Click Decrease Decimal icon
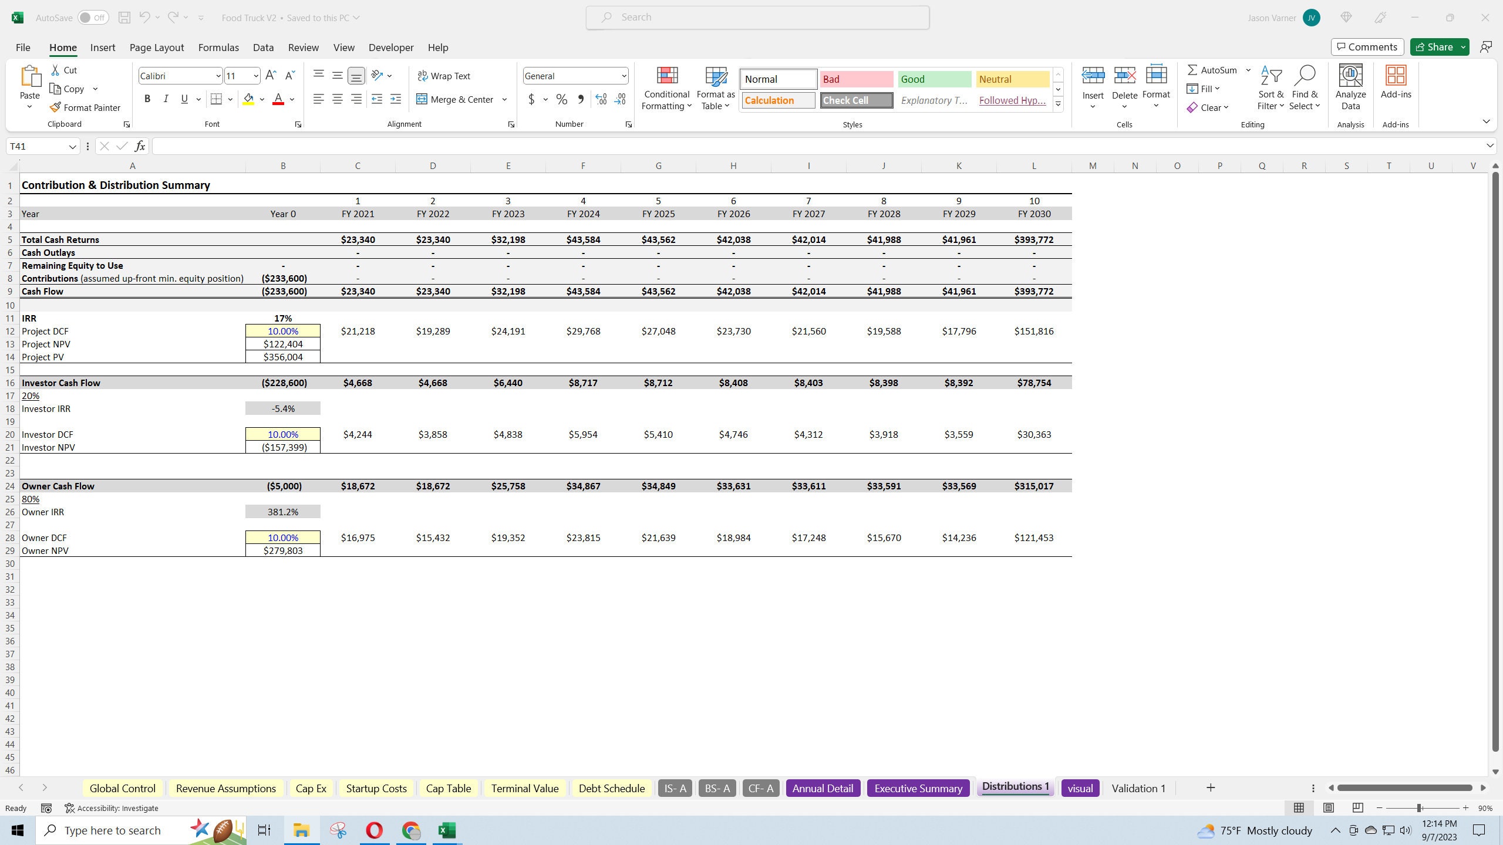This screenshot has height=845, width=1503. (621, 99)
